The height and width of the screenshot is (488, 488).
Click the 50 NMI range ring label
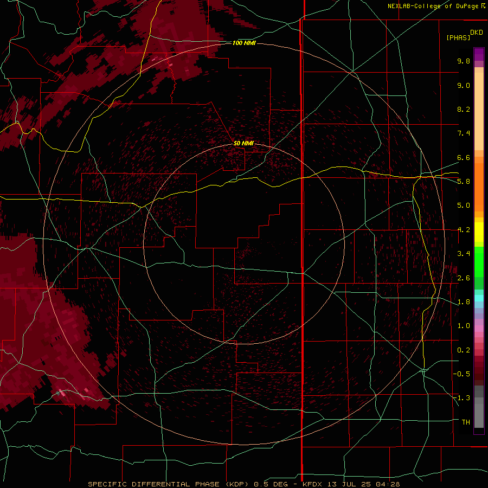point(243,143)
